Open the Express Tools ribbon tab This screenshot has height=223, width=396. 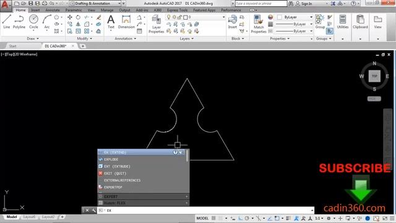(178, 10)
